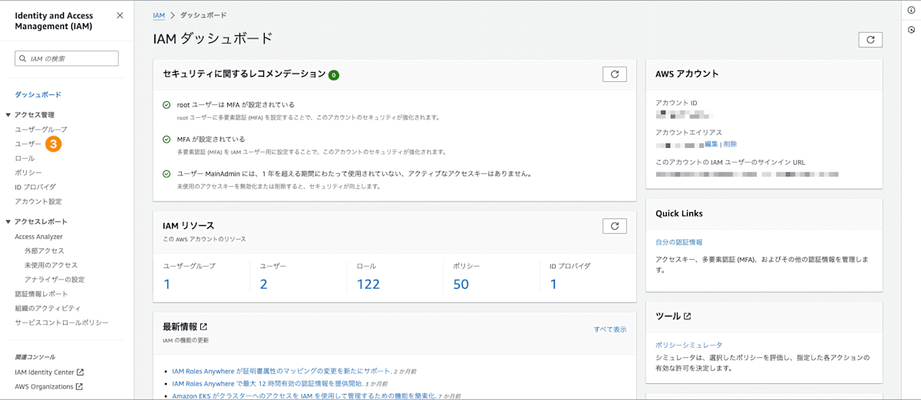Focus the IAM search field

(67, 58)
